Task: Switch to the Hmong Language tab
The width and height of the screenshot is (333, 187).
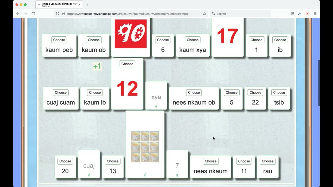Action: [x=59, y=5]
